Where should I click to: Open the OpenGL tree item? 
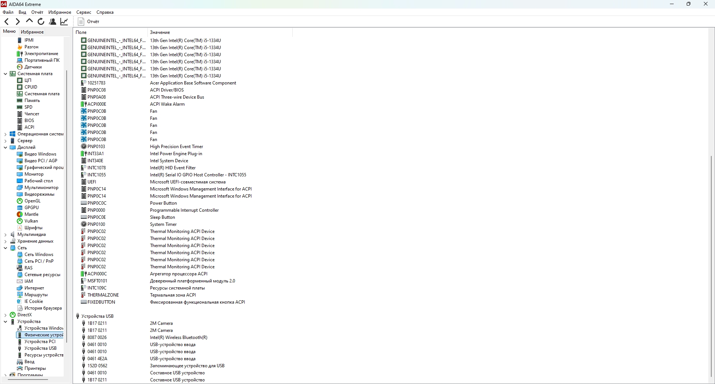coord(29,201)
